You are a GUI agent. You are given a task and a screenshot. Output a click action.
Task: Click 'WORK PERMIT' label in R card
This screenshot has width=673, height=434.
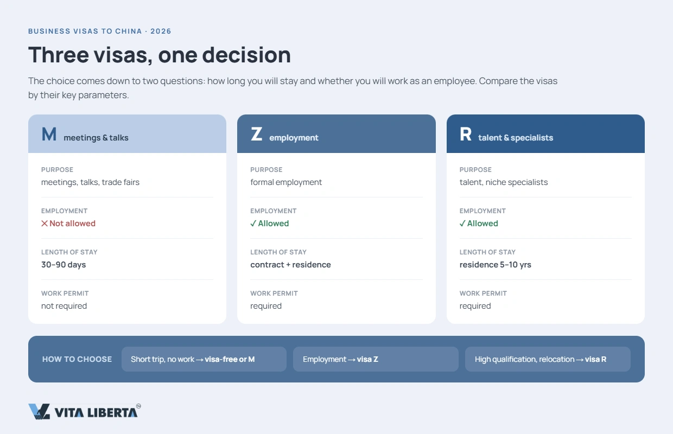[483, 293]
